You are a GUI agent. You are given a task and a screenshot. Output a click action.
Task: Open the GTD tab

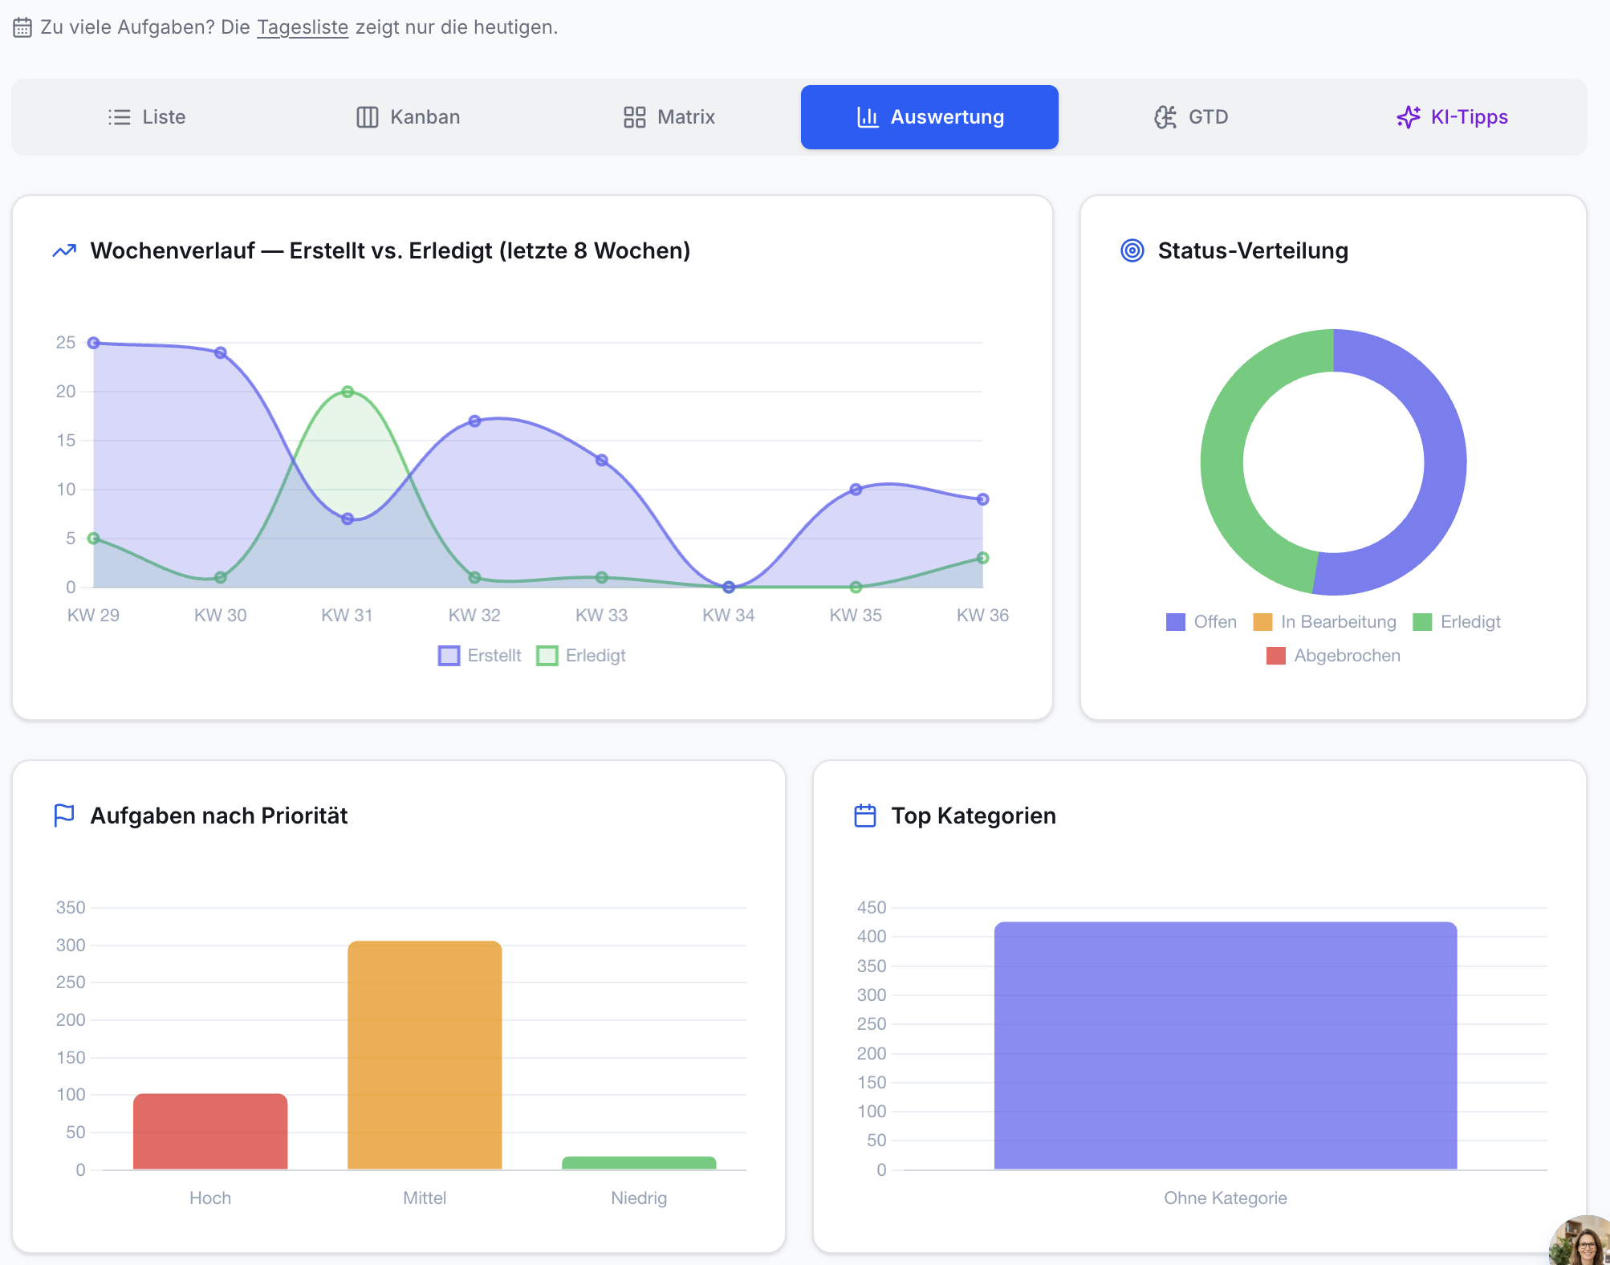pyautogui.click(x=1191, y=117)
